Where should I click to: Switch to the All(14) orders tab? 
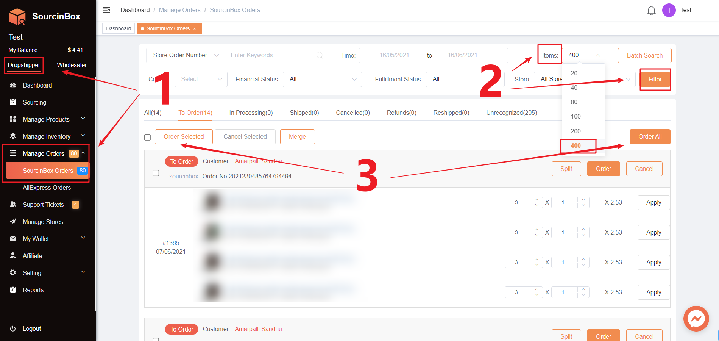pyautogui.click(x=153, y=113)
